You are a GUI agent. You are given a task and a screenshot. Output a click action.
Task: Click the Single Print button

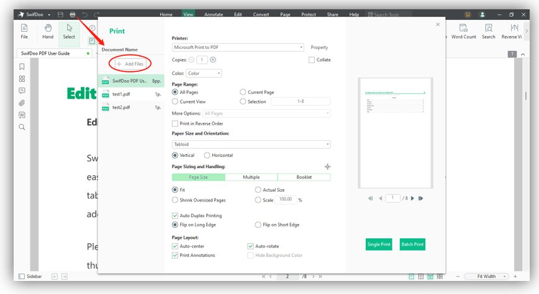pos(379,244)
